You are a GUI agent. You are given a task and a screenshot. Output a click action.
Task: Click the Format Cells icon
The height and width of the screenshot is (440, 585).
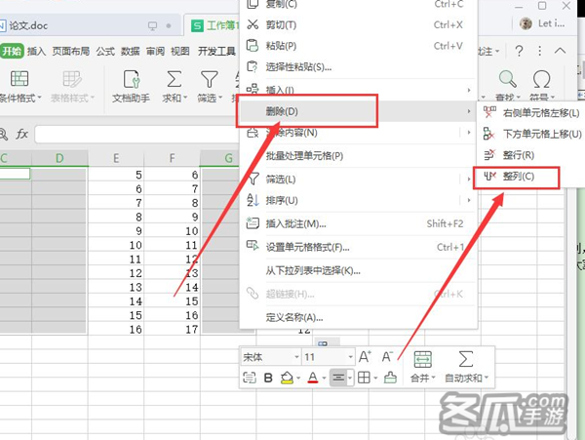click(x=253, y=246)
